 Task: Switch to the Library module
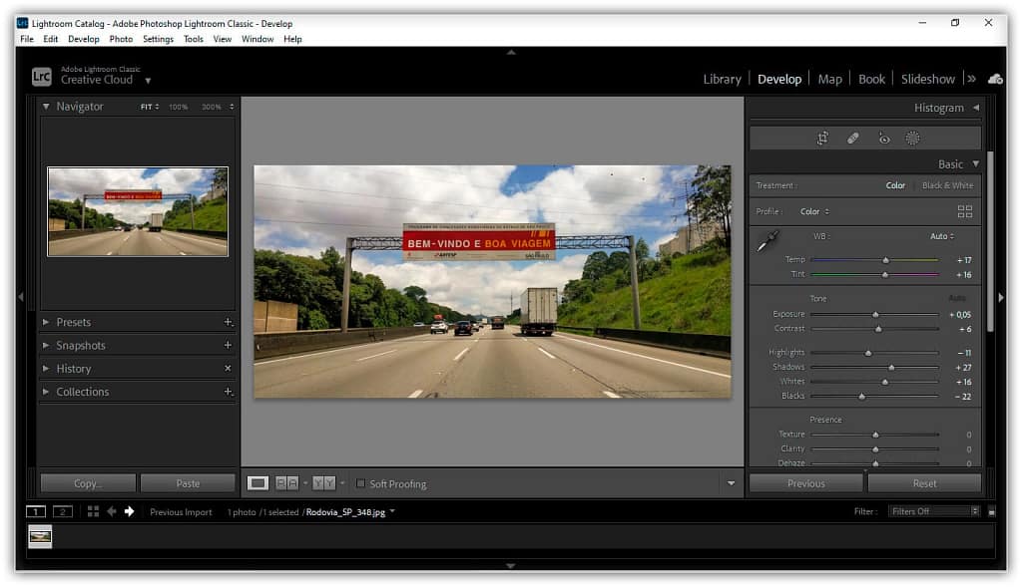point(722,79)
